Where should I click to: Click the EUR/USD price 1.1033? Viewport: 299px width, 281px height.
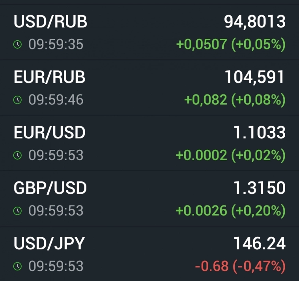click(260, 133)
